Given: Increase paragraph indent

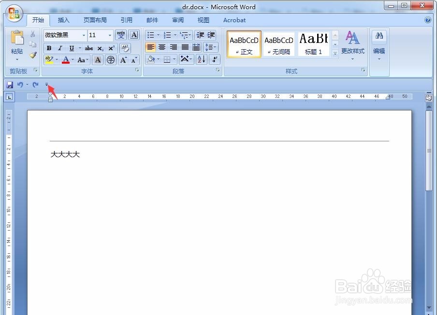Looking at the screenshot, I should point(211,35).
